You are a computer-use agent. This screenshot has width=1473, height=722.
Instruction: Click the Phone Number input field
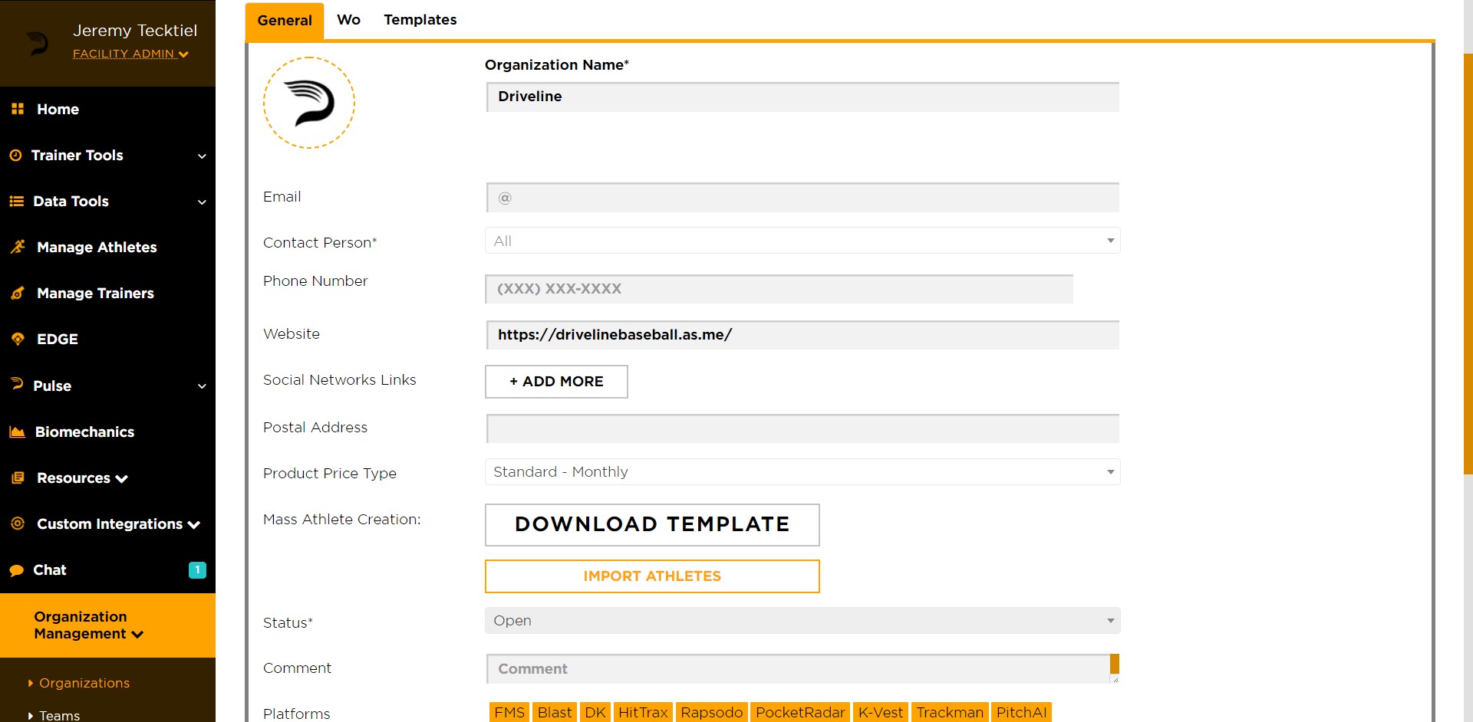pos(779,289)
